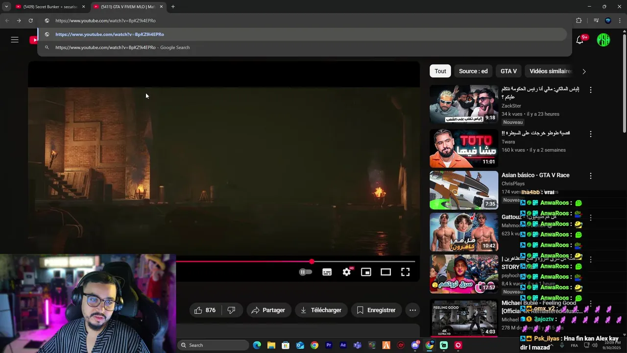Screen dimensions: 627x353
Task: Close the Secret Bunker browser tab
Action: [83, 7]
